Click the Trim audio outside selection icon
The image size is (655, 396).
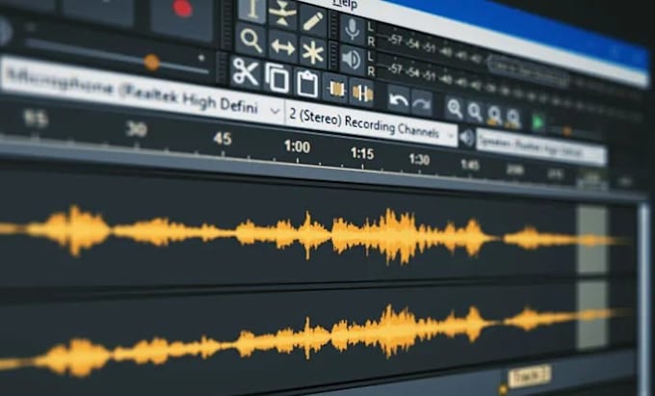tap(335, 89)
